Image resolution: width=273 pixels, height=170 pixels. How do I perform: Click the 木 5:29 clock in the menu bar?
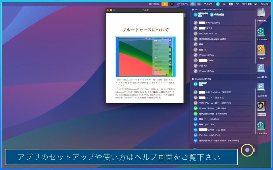click(264, 4)
